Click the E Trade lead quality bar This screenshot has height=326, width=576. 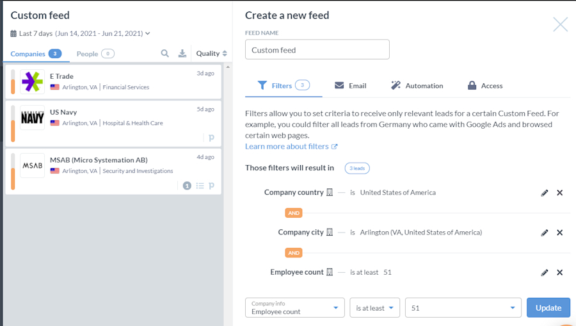point(13,81)
